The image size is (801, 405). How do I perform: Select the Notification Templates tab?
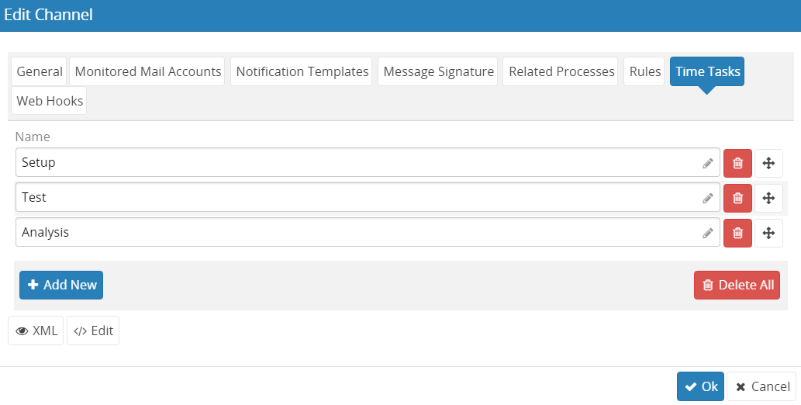click(x=302, y=71)
